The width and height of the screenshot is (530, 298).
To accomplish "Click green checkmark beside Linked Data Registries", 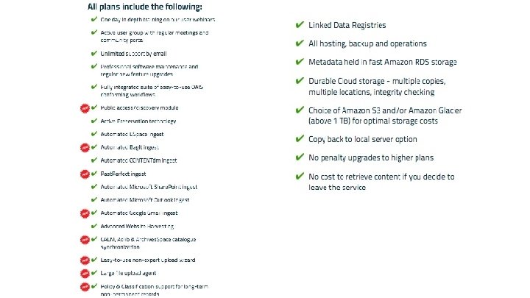I will click(300, 25).
